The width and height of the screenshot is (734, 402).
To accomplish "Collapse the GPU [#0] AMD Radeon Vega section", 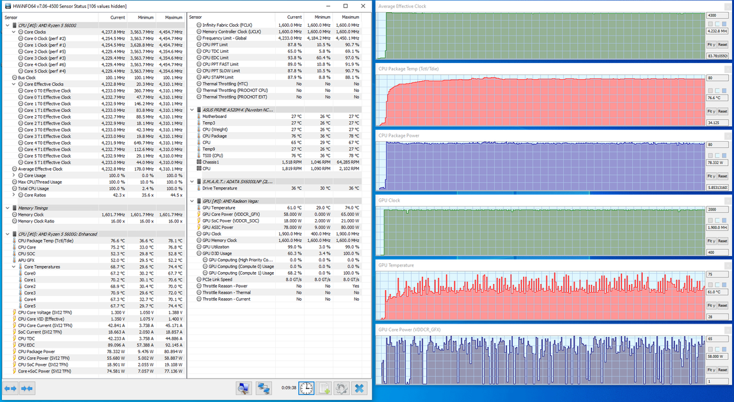I will click(192, 201).
